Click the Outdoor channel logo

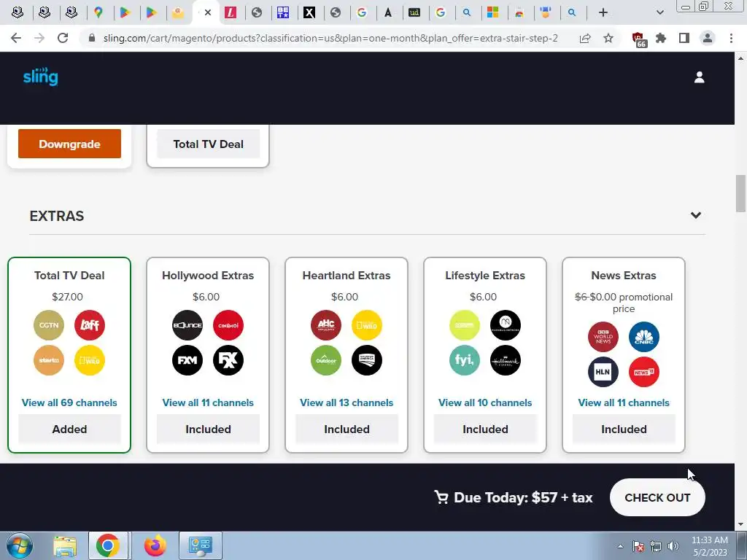(326, 360)
